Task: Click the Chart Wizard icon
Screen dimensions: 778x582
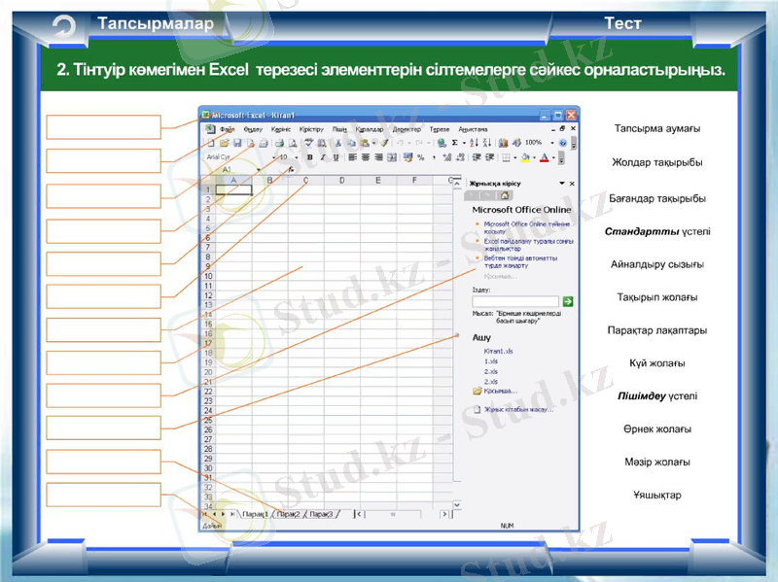Action: (504, 143)
